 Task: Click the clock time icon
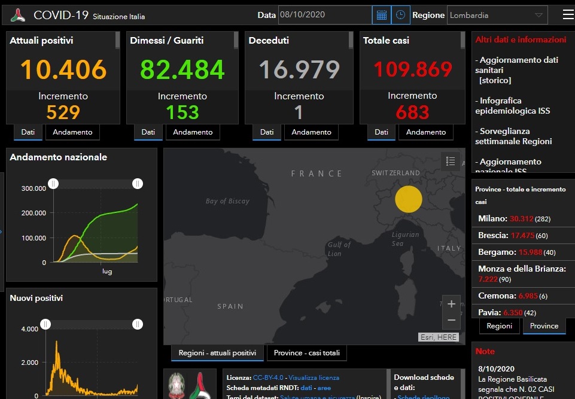click(x=401, y=15)
